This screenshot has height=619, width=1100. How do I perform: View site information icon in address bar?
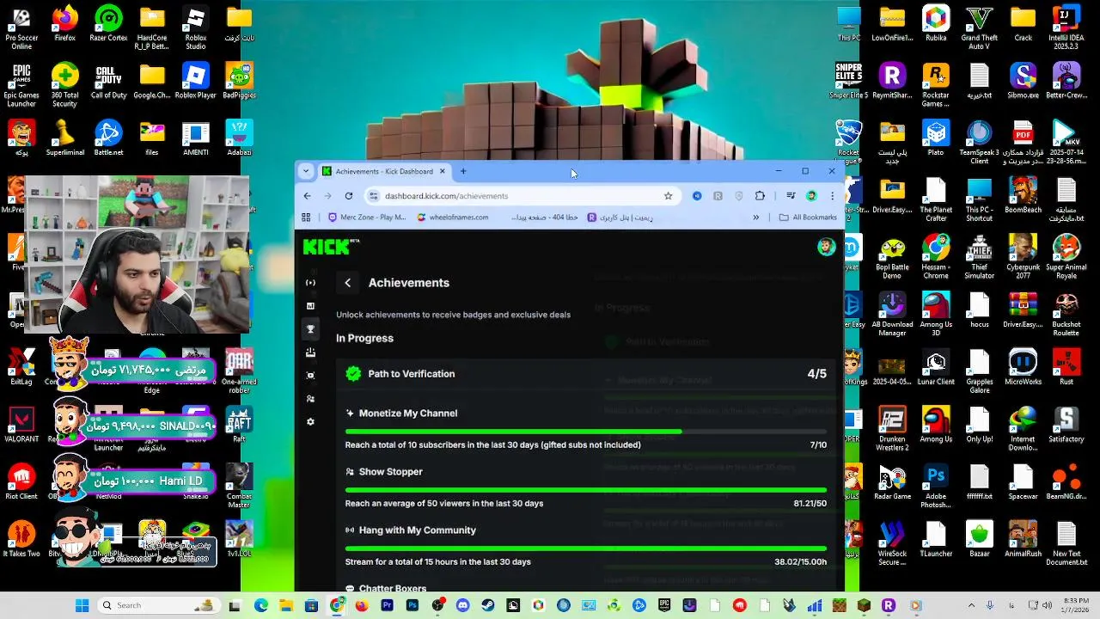pyautogui.click(x=373, y=196)
